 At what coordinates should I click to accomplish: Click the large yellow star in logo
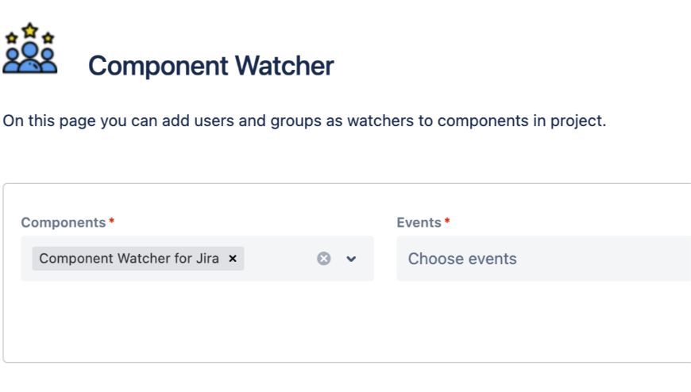(30, 30)
